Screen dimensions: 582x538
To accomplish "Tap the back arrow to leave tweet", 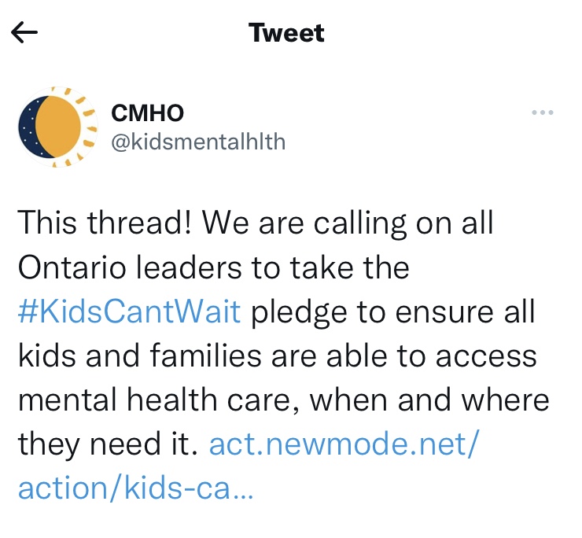I will [x=25, y=33].
